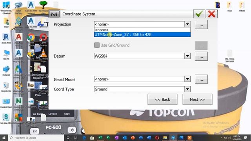251x141 pixels.
Task: Click the Windows Start button
Action: [x=4, y=137]
